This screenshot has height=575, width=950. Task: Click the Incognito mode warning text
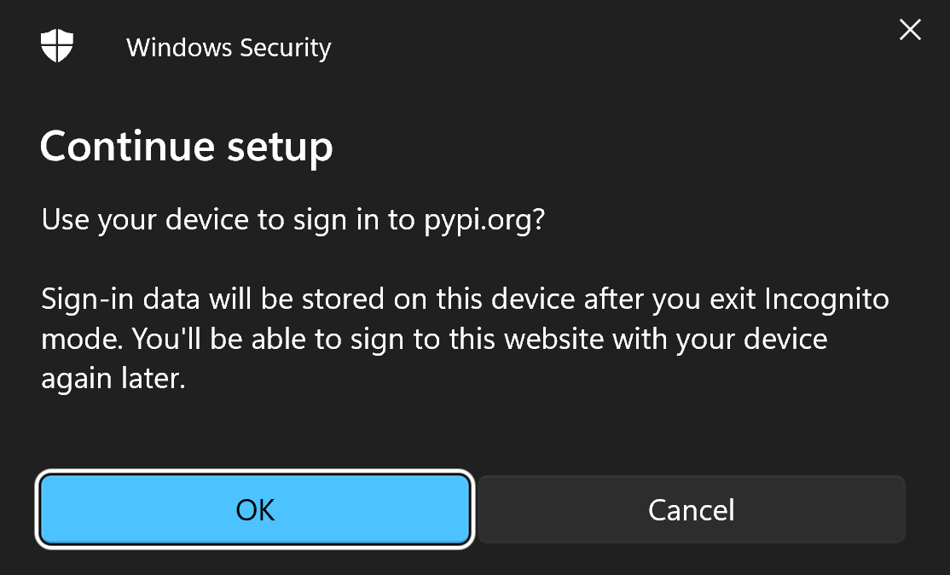465,338
